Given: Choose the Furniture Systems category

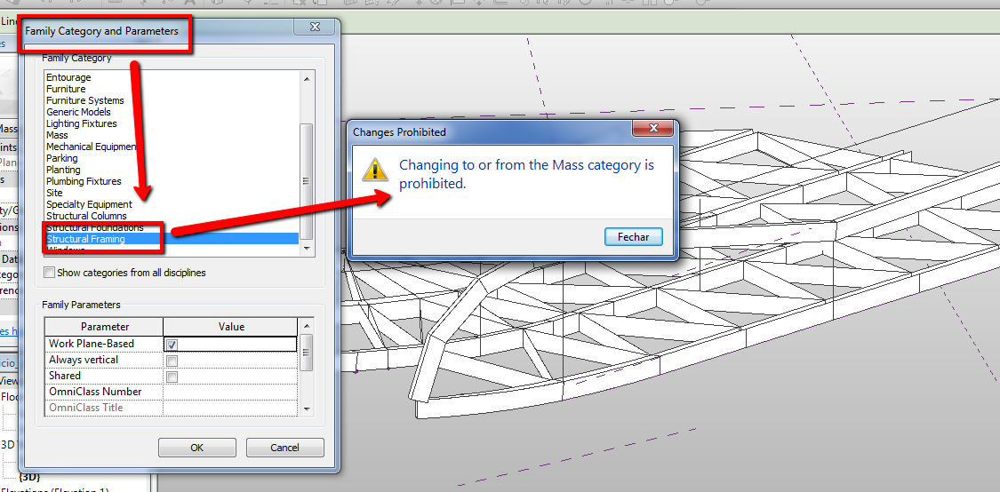Looking at the screenshot, I should (x=84, y=100).
